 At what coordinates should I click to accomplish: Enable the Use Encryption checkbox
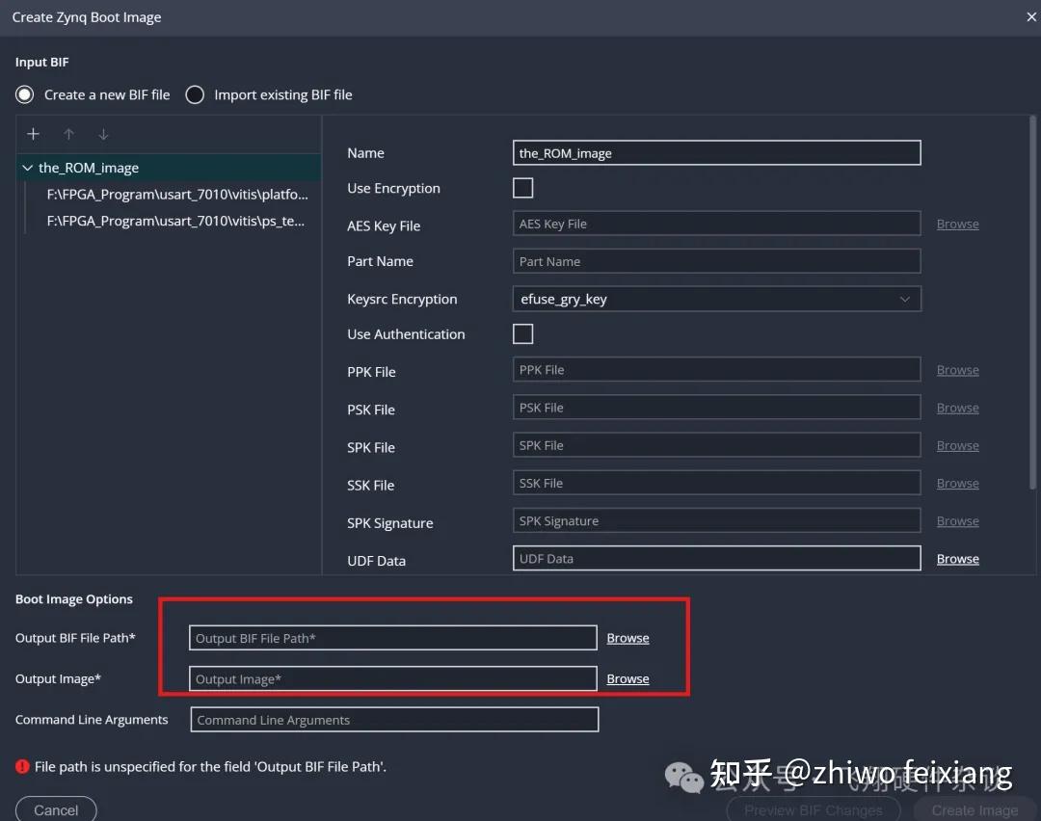click(522, 188)
